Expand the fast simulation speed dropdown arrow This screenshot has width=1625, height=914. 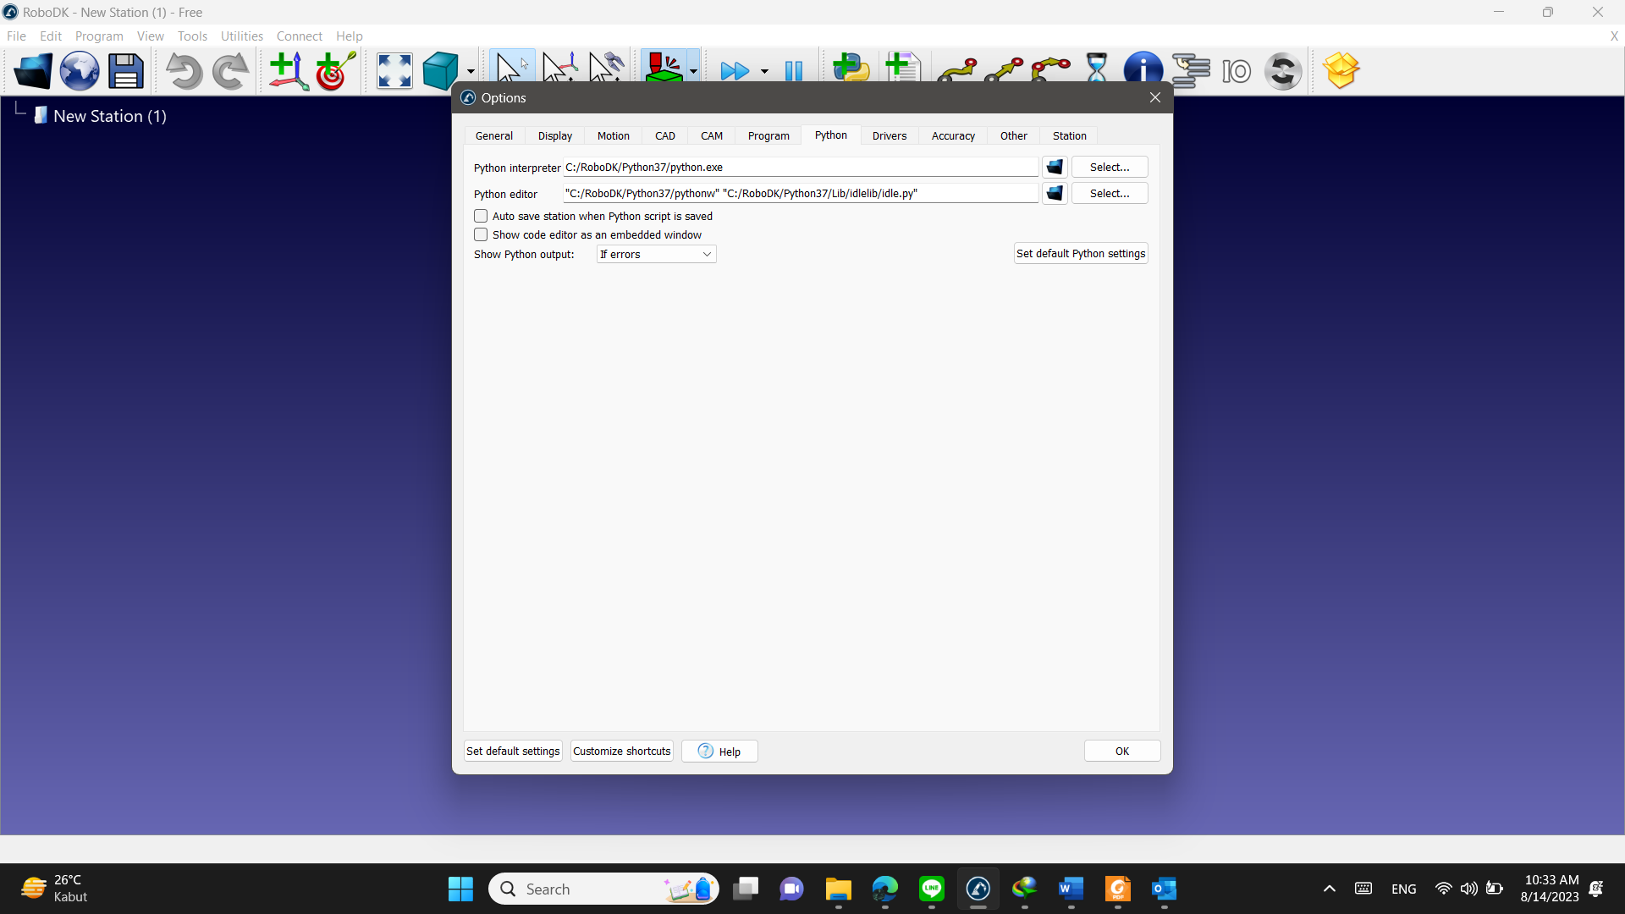click(765, 72)
